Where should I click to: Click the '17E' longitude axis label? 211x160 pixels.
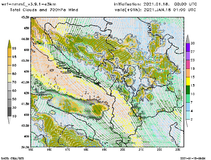68,150
